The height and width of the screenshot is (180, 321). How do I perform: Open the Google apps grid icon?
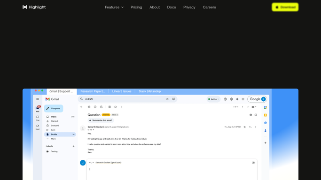pos(243,99)
